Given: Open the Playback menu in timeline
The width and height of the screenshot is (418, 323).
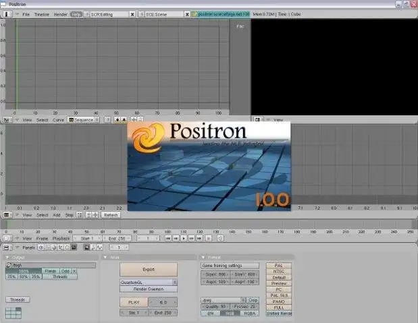Looking at the screenshot, I should (x=61, y=238).
